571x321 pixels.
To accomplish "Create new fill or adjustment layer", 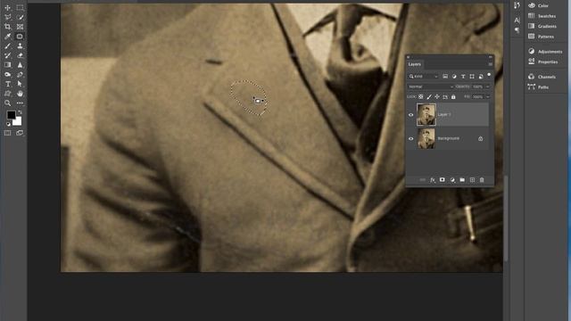I will 452,180.
